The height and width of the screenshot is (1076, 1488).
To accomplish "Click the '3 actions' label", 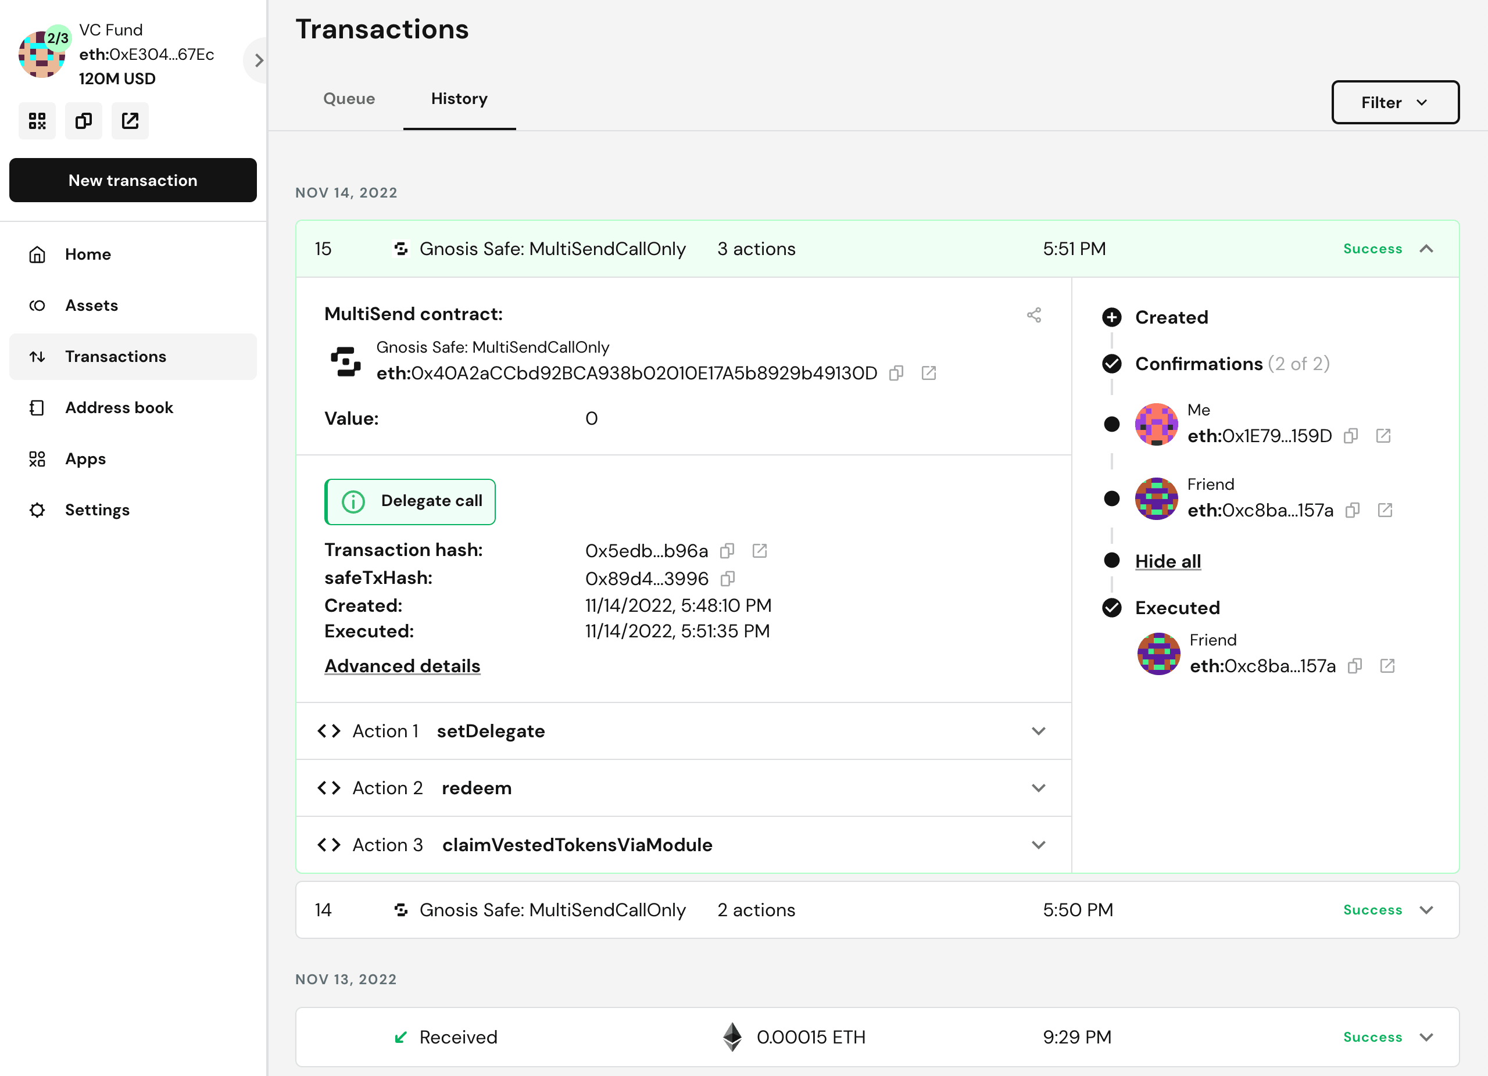I will pos(756,249).
